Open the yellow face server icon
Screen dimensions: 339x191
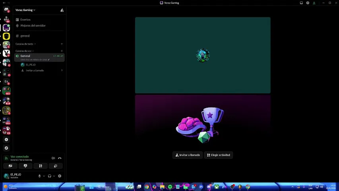click(x=6, y=36)
